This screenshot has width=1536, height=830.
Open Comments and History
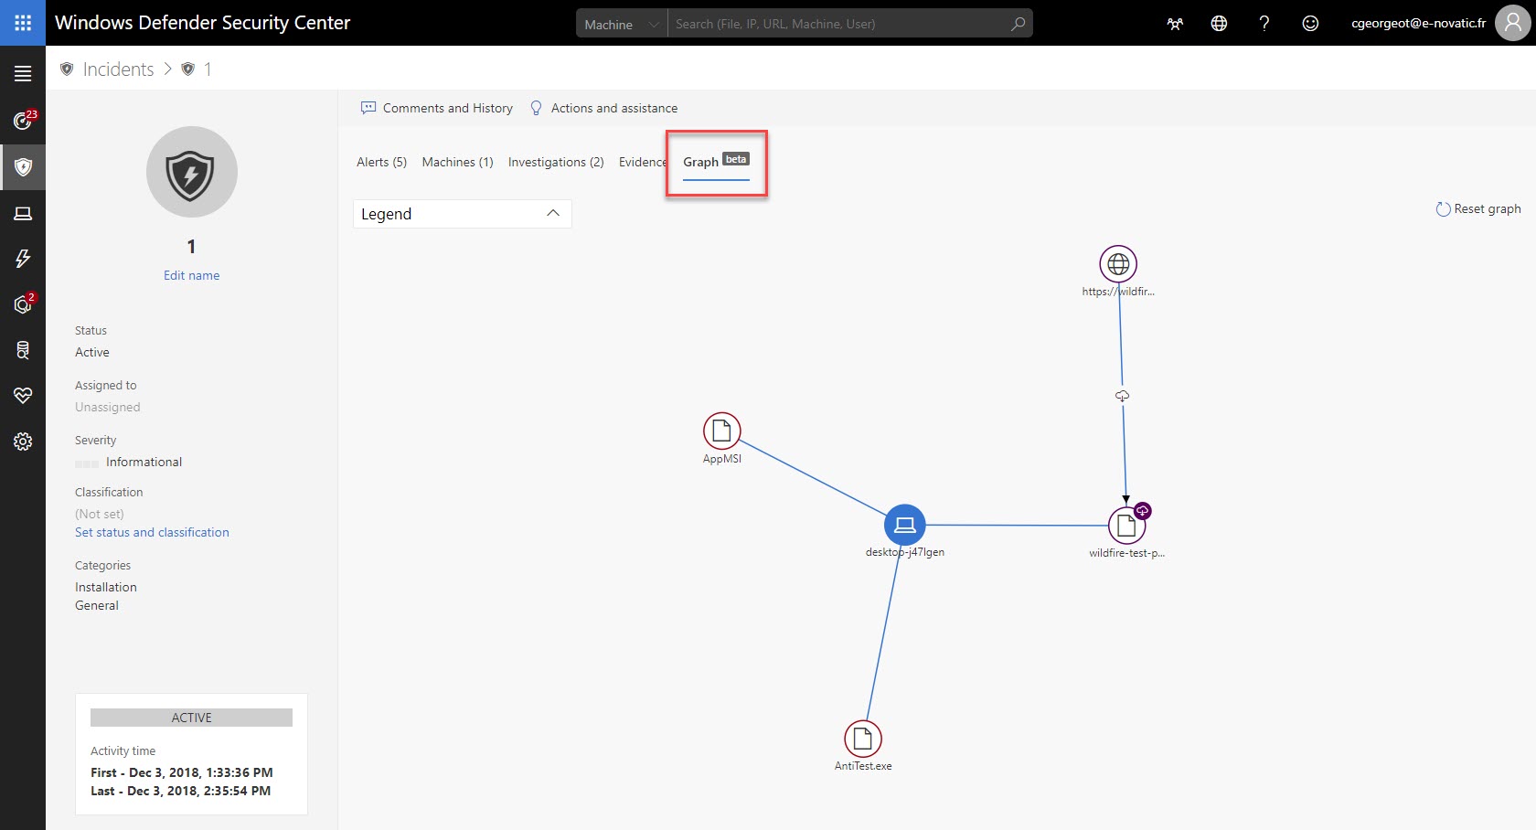pyautogui.click(x=437, y=108)
